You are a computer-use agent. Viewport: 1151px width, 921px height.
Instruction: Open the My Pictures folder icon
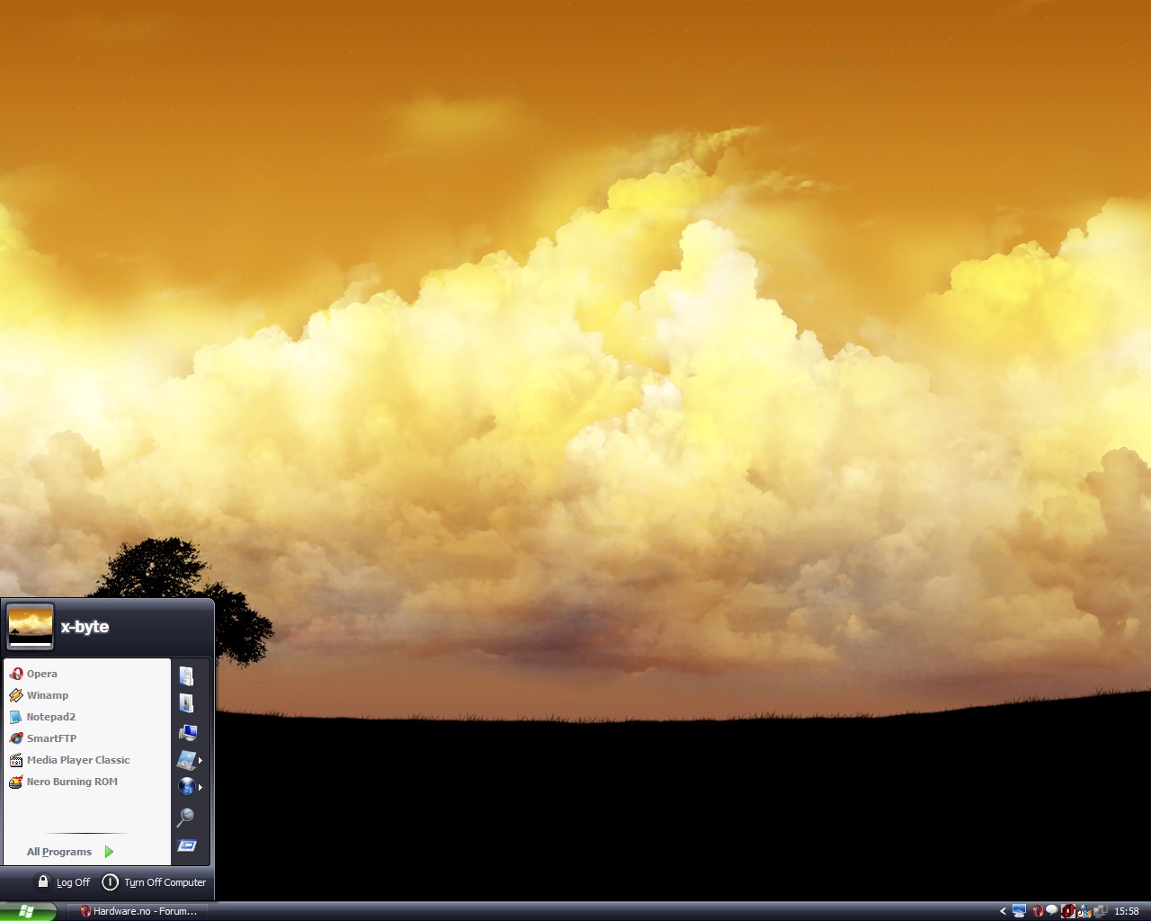pyautogui.click(x=186, y=703)
